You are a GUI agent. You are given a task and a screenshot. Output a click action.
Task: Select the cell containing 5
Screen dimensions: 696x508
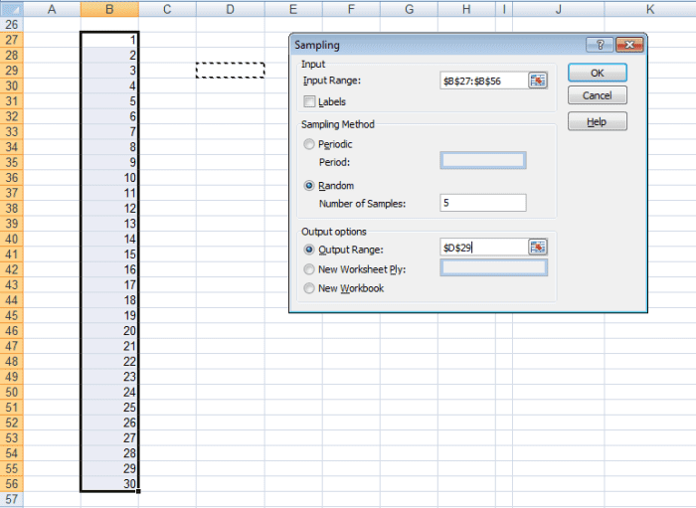[x=109, y=101]
